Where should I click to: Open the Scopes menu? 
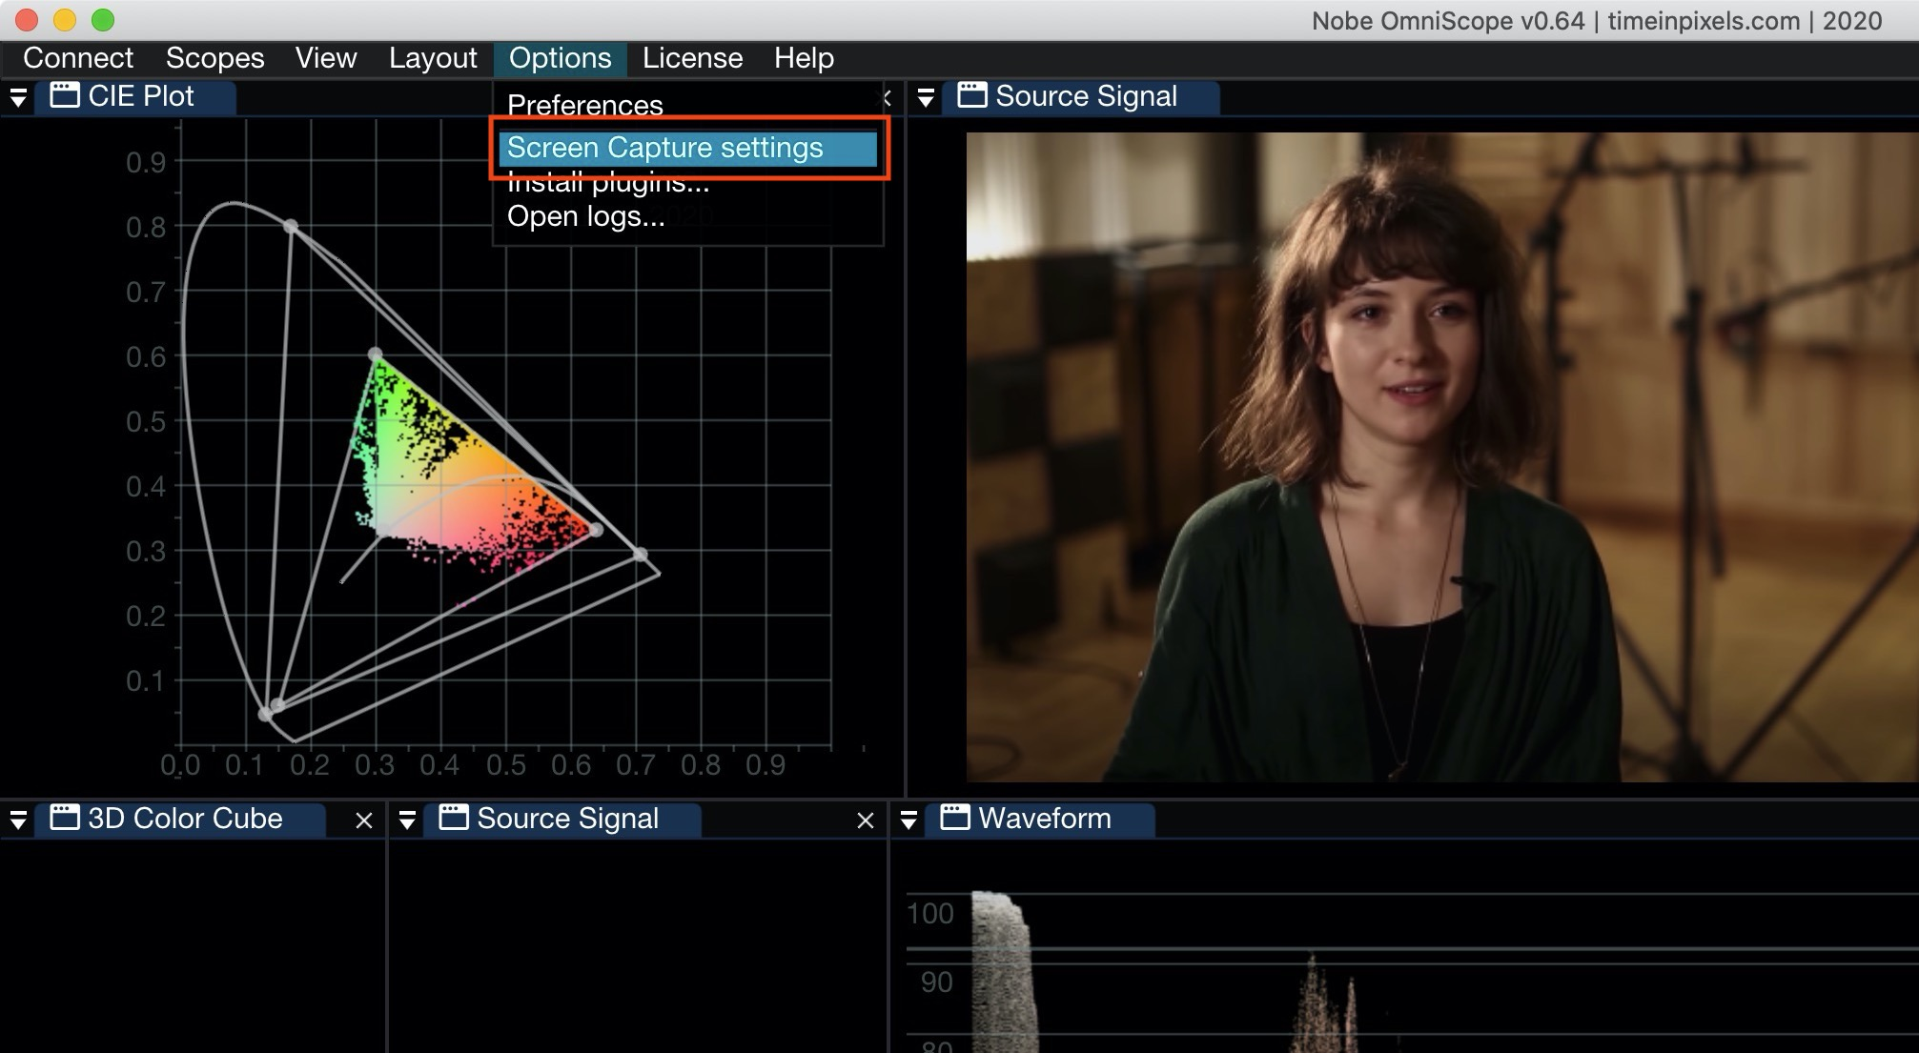click(x=214, y=58)
